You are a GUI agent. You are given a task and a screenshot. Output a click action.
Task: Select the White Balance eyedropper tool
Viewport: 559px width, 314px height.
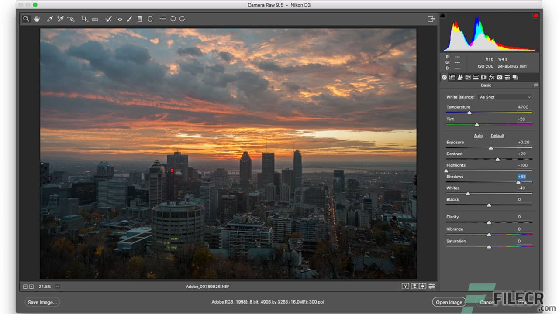(x=50, y=19)
